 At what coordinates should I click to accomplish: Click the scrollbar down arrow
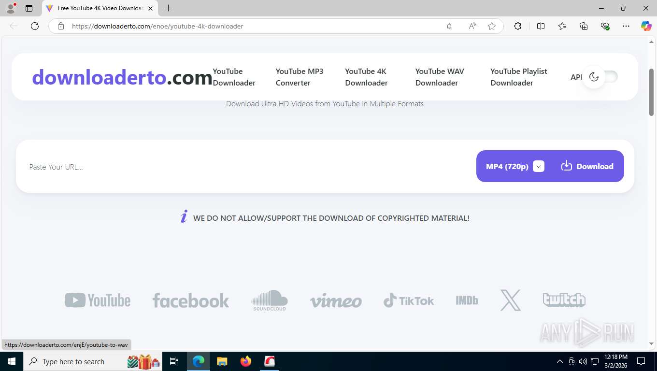(x=651, y=344)
